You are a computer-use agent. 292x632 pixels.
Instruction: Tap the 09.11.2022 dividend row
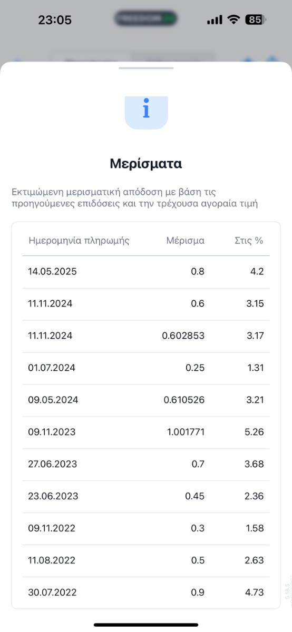pyautogui.click(x=146, y=529)
